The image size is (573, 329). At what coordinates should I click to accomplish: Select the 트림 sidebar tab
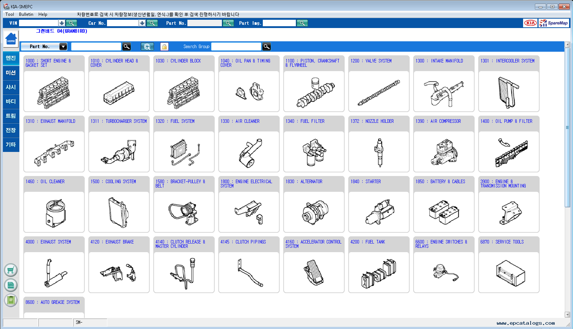(x=11, y=116)
